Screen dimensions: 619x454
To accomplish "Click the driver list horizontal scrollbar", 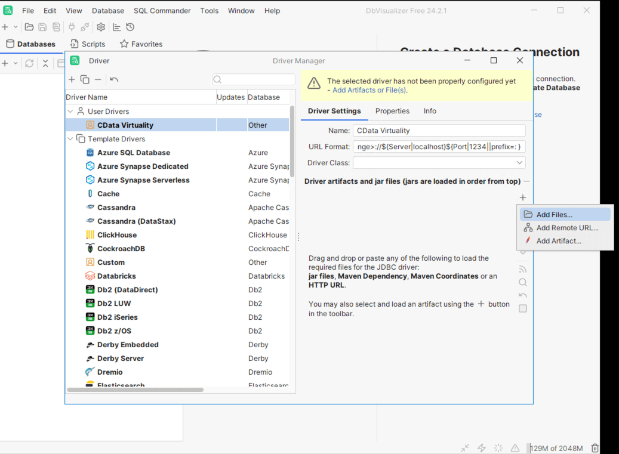I will pyautogui.click(x=135, y=390).
